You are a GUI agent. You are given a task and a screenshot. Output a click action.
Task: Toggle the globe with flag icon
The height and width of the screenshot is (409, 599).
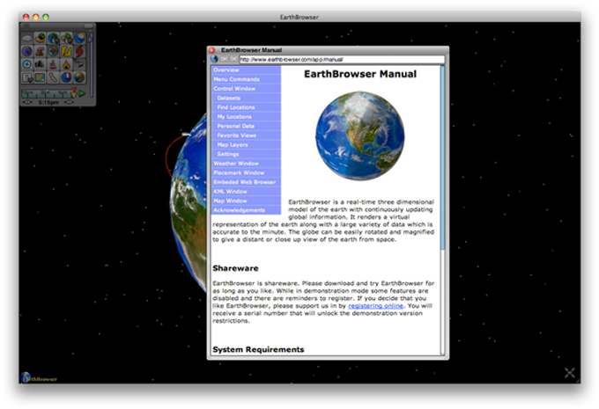[x=66, y=77]
